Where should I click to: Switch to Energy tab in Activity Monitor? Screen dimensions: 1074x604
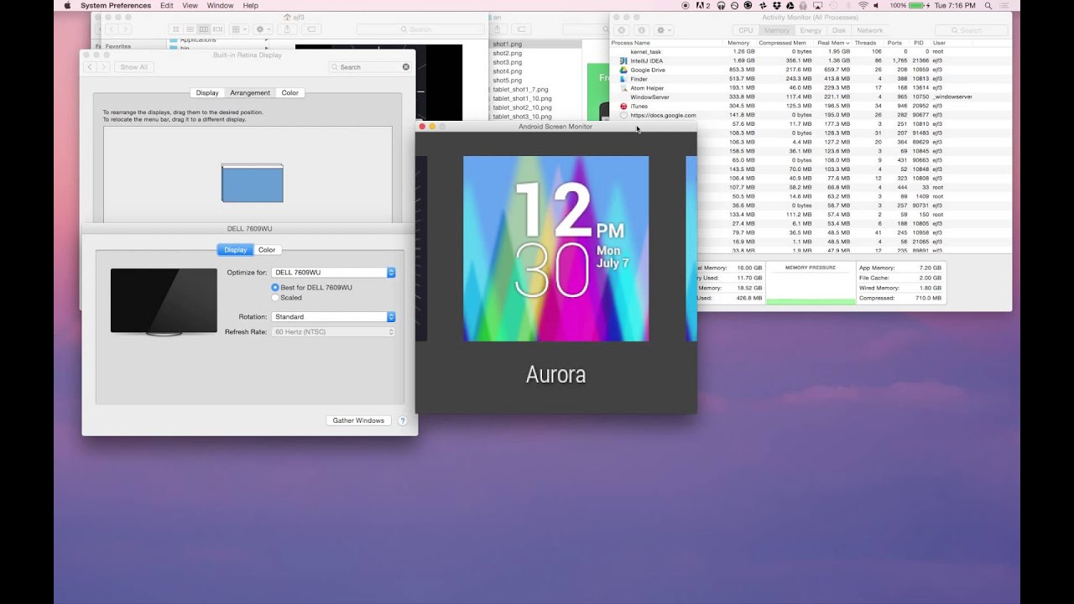pyautogui.click(x=811, y=30)
